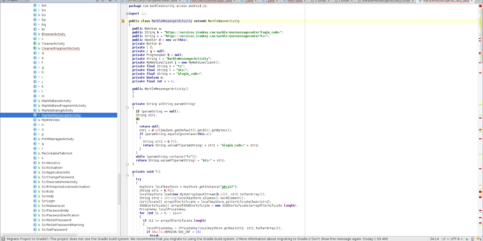Image resolution: width=483 pixels, height=241 pixels.
Task: Click the class icon beside ReclickableTabHost
Action: (x=35, y=153)
